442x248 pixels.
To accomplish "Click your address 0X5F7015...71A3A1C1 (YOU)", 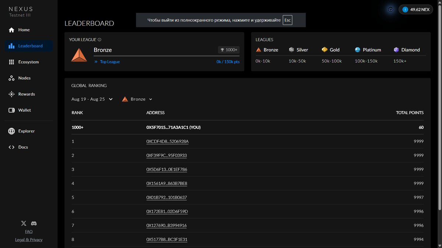I will coord(173,127).
